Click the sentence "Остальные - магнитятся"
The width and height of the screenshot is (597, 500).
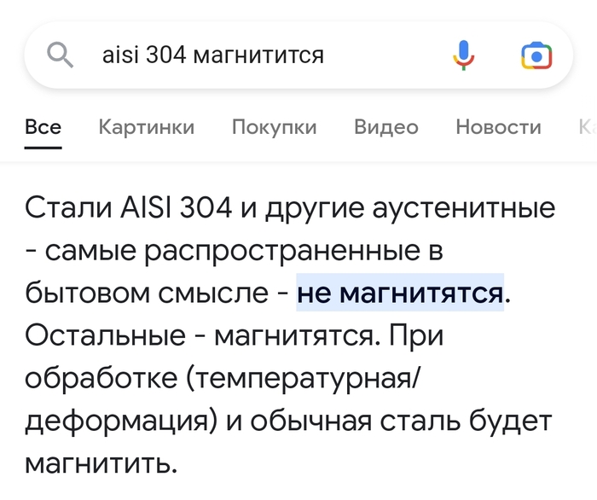pyautogui.click(x=201, y=336)
